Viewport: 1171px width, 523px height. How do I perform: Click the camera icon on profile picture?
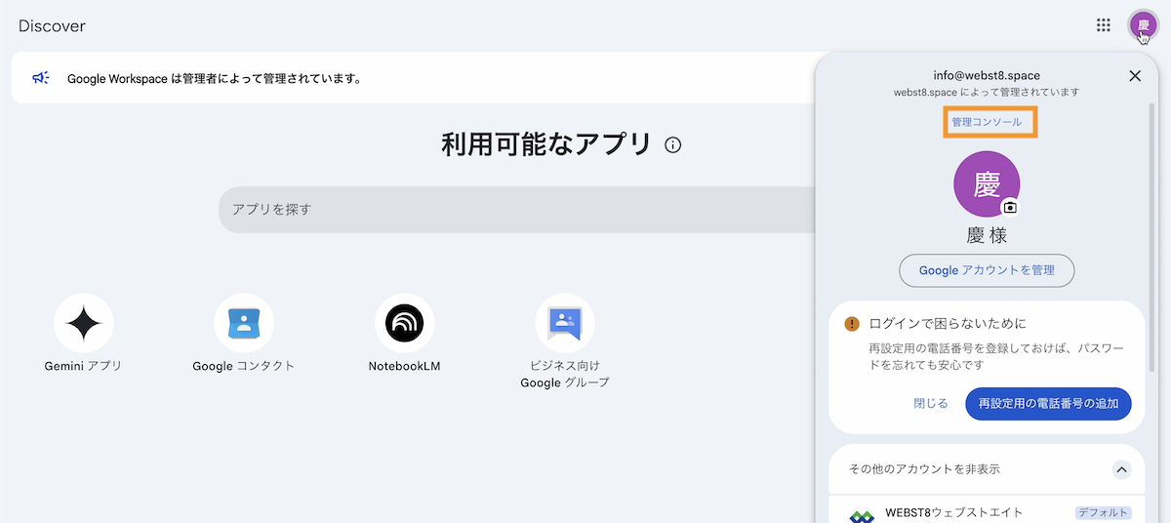click(1011, 207)
